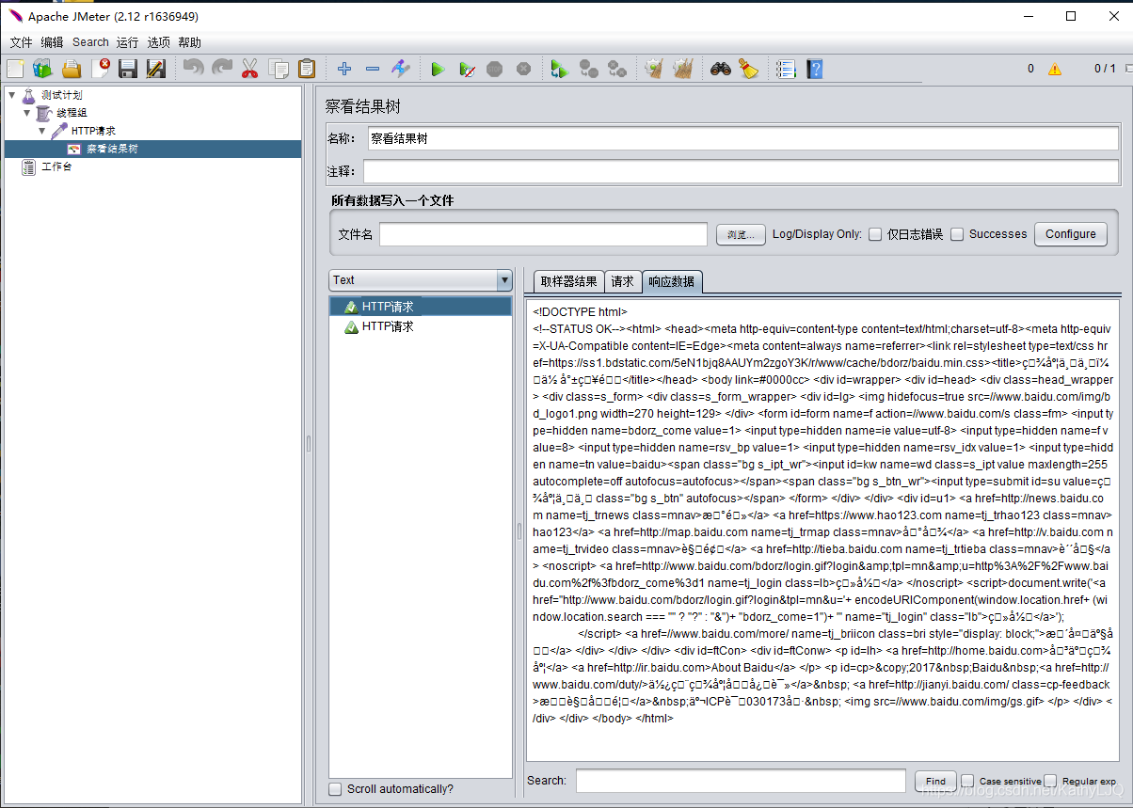This screenshot has height=808, width=1133.
Task: Enable the 仅日志错误 checkbox
Action: pos(875,234)
